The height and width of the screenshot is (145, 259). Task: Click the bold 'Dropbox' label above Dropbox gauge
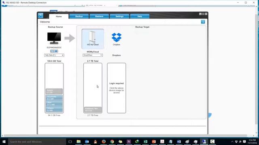coord(117,55)
